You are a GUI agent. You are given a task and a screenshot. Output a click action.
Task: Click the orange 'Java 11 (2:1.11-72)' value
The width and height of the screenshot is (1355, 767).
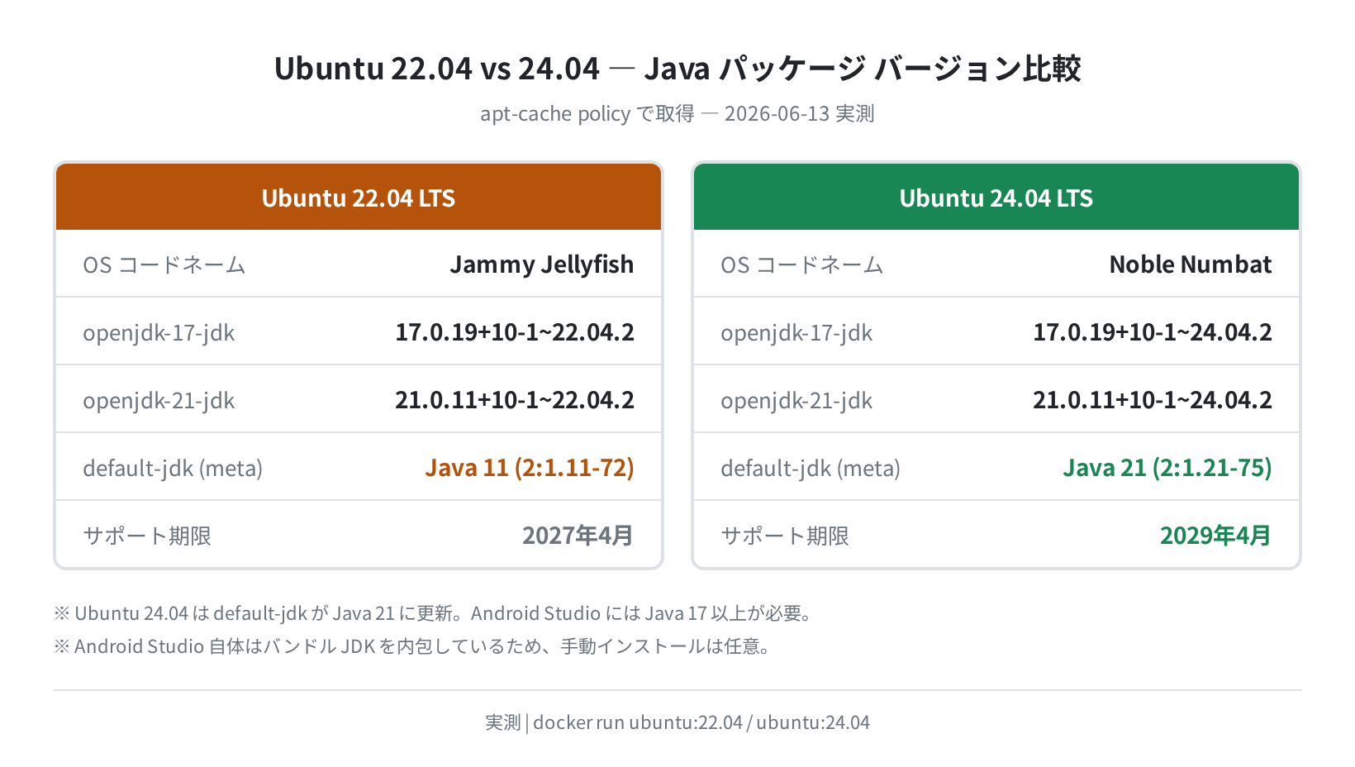coord(530,468)
